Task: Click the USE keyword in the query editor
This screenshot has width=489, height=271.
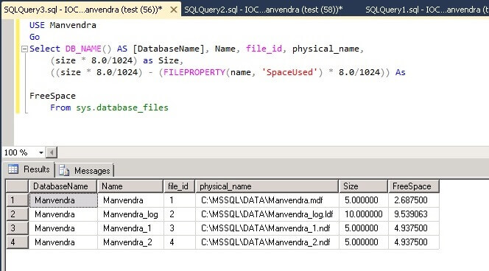Action: (x=37, y=25)
